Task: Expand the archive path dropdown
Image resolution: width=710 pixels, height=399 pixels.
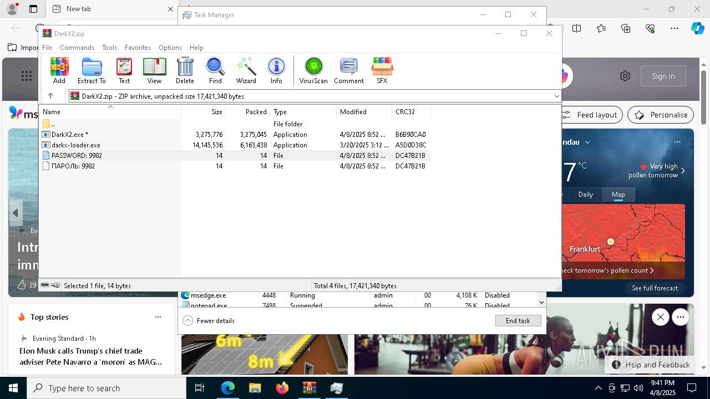Action: pos(556,96)
